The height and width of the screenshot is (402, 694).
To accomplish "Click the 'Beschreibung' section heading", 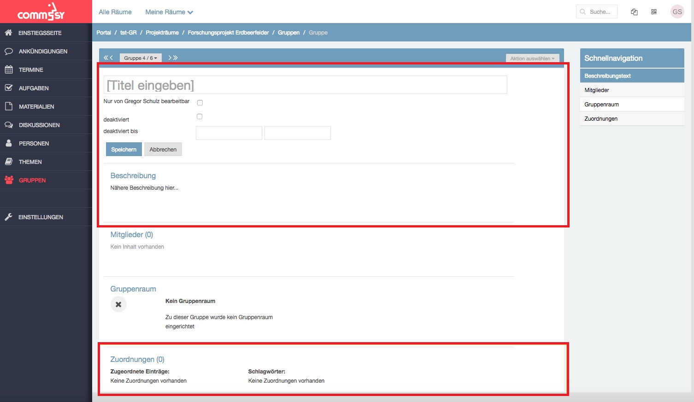I will 133,175.
